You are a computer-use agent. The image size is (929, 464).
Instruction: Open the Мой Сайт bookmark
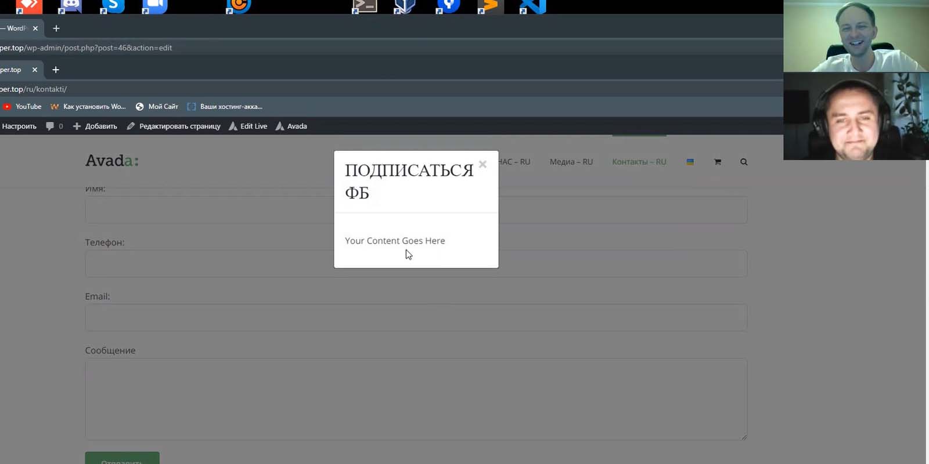click(157, 107)
